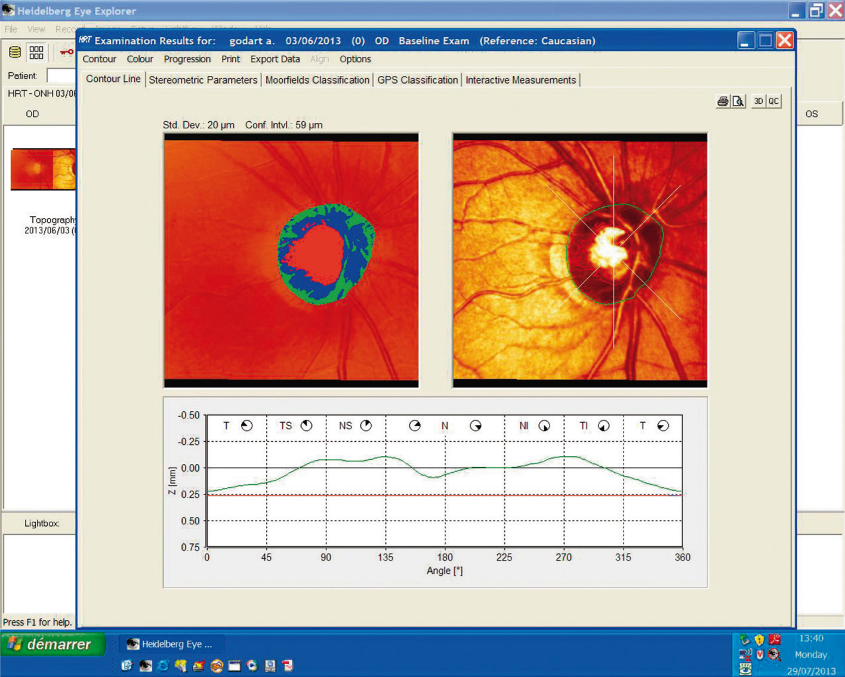Viewport: 845px width, 677px height.
Task: Open the Colour menu
Action: pyautogui.click(x=140, y=59)
